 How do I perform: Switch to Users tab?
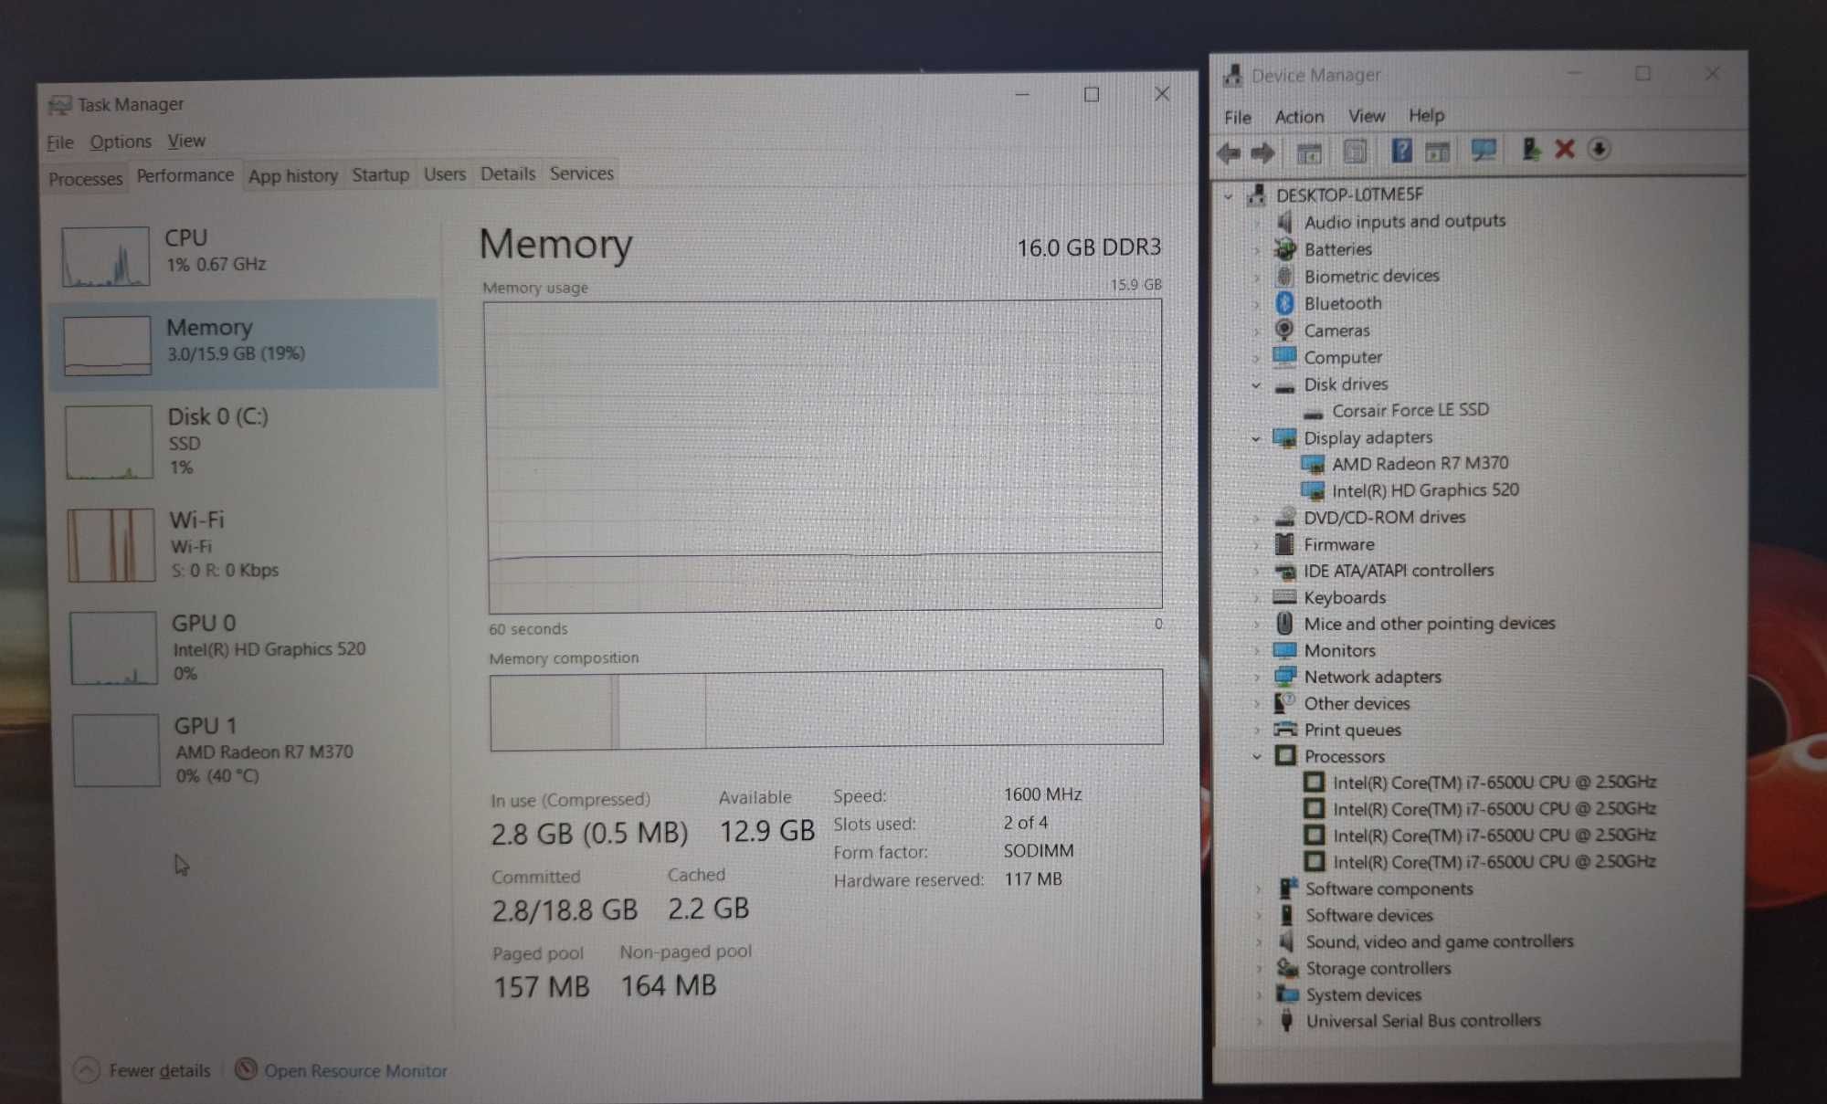[445, 173]
